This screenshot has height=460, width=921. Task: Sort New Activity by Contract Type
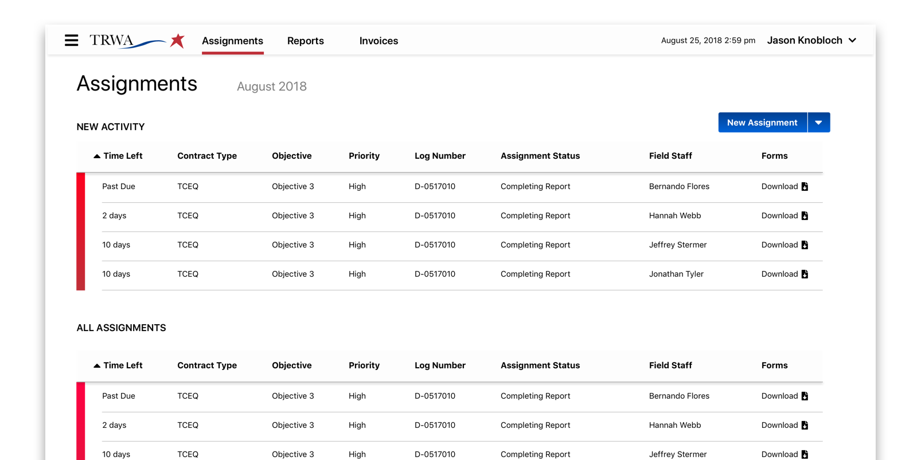[x=207, y=156]
